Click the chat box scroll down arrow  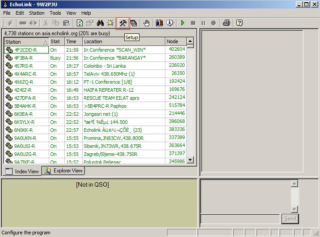294,209
